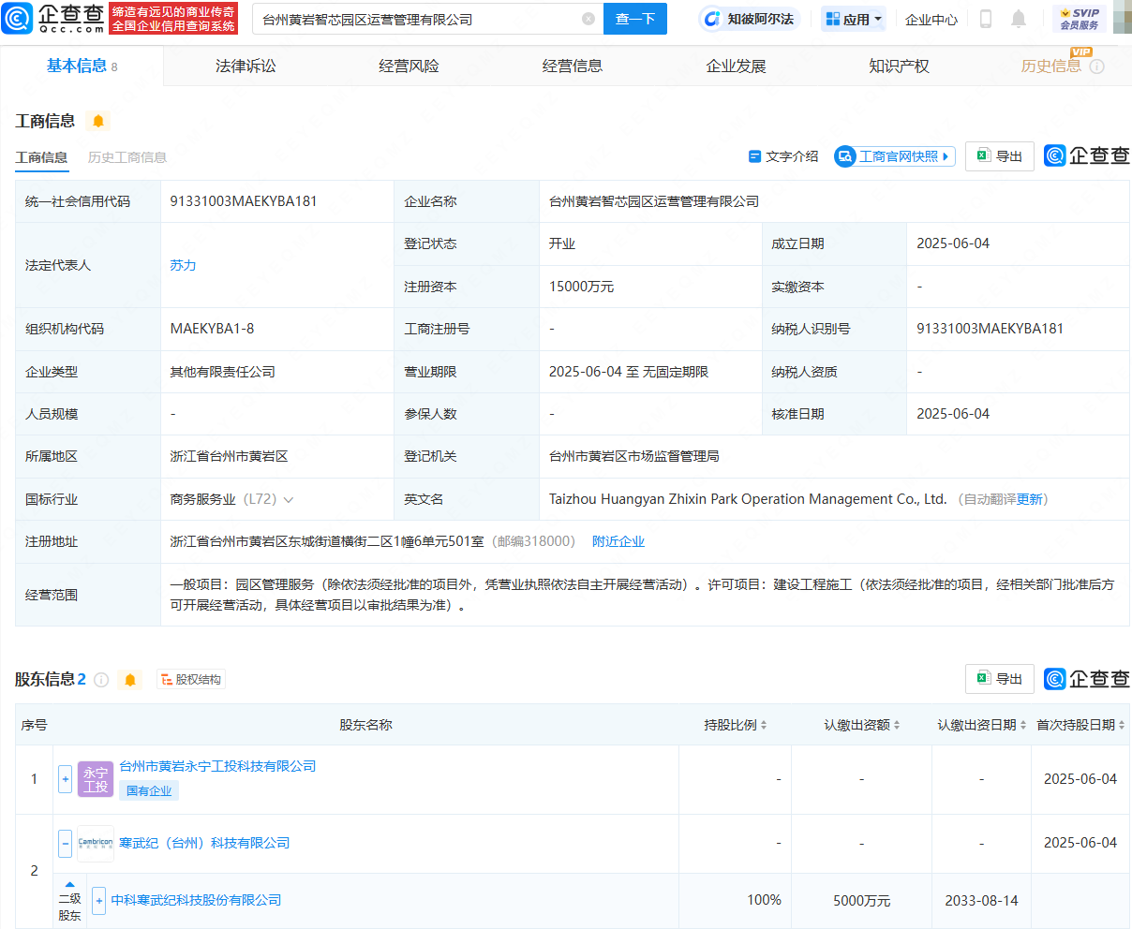Expand the 商务服务业 (L72) industry chevron
This screenshot has height=929, width=1132.
[x=289, y=500]
